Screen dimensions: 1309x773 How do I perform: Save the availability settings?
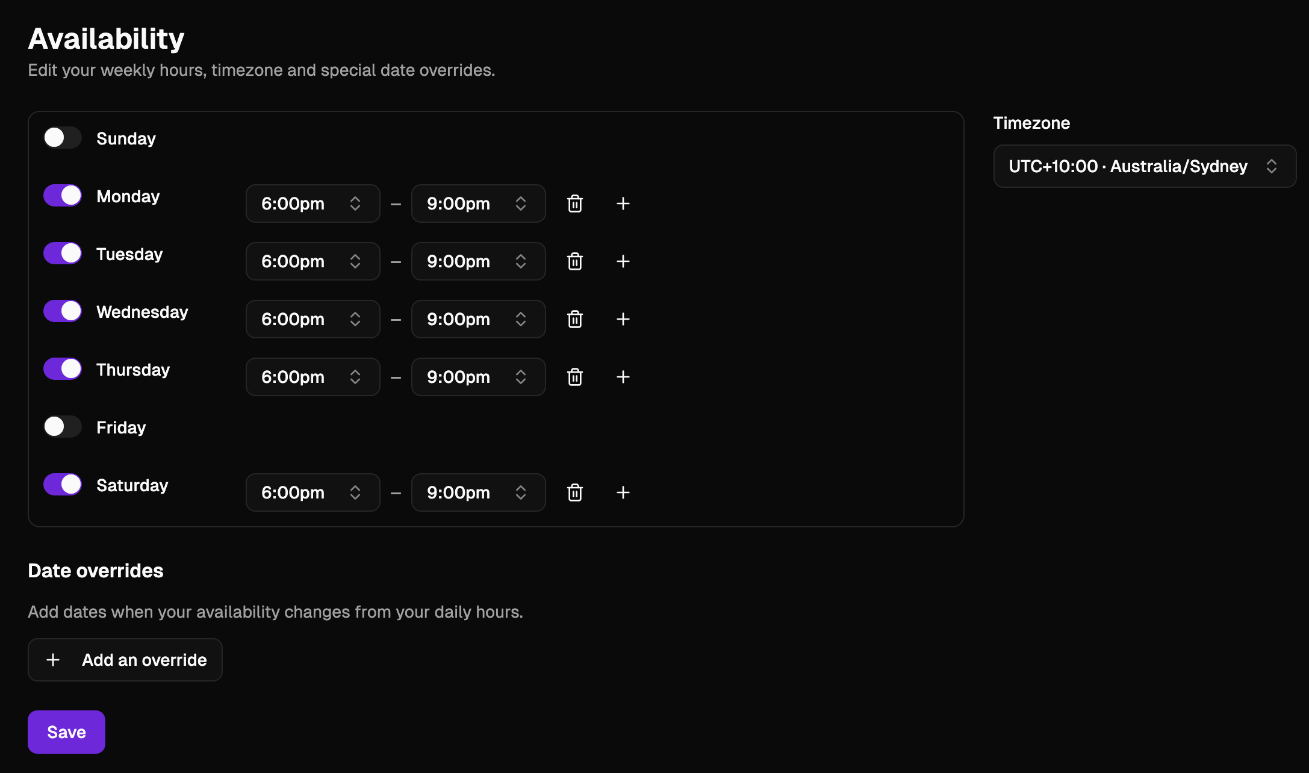(66, 732)
